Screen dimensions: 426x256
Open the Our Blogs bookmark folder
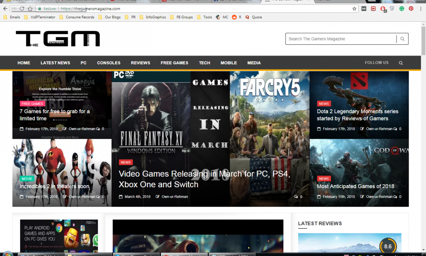(x=109, y=17)
